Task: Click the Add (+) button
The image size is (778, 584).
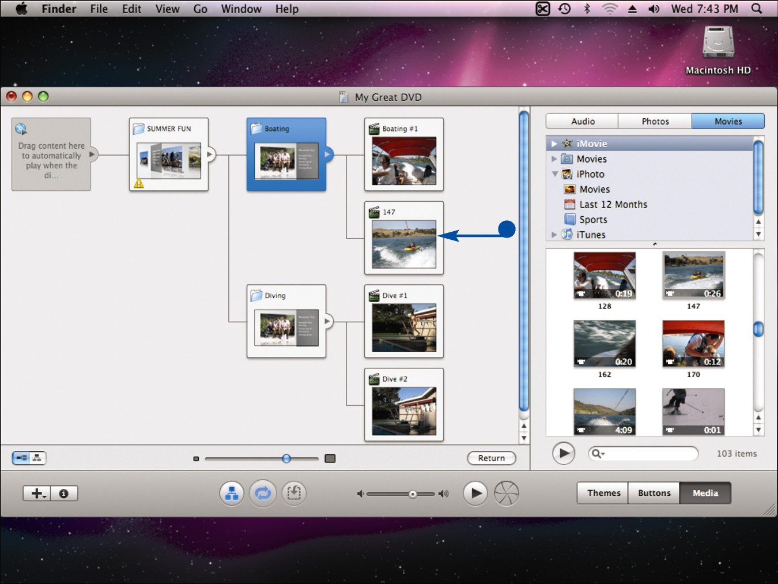Action: click(x=37, y=493)
